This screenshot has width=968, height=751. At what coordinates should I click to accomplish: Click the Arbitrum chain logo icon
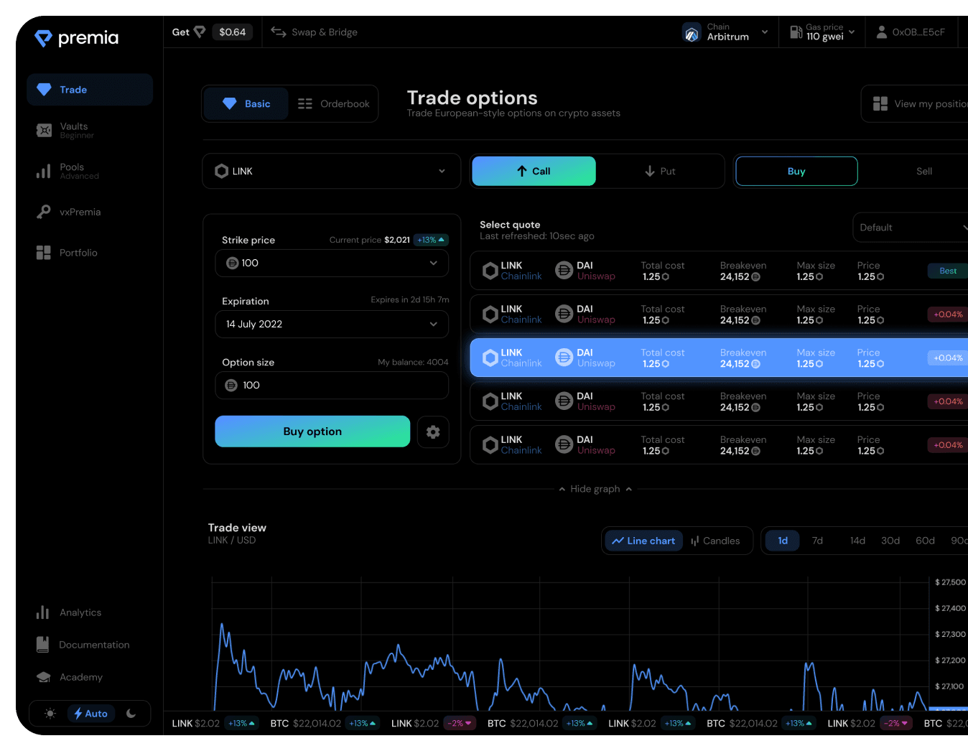coord(692,32)
